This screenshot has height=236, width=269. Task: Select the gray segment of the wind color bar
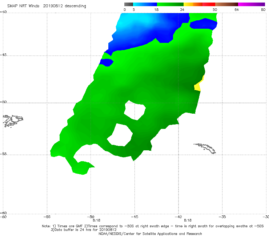[129, 4]
